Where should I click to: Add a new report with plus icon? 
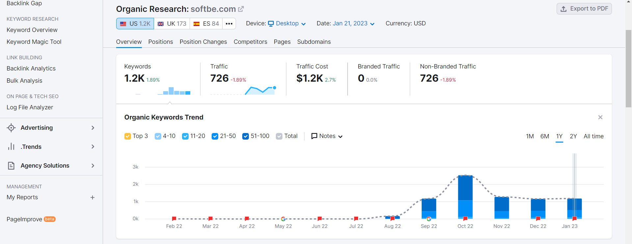[92, 198]
